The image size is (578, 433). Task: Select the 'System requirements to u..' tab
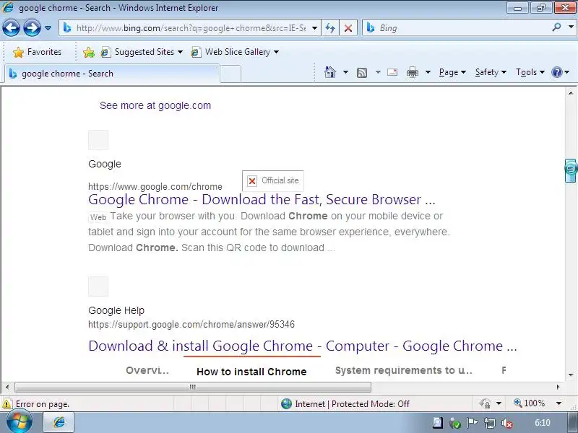tap(404, 370)
